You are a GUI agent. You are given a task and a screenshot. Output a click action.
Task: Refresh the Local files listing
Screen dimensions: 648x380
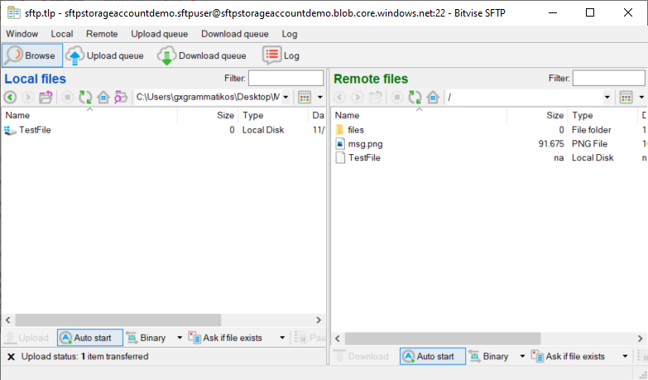pos(85,98)
